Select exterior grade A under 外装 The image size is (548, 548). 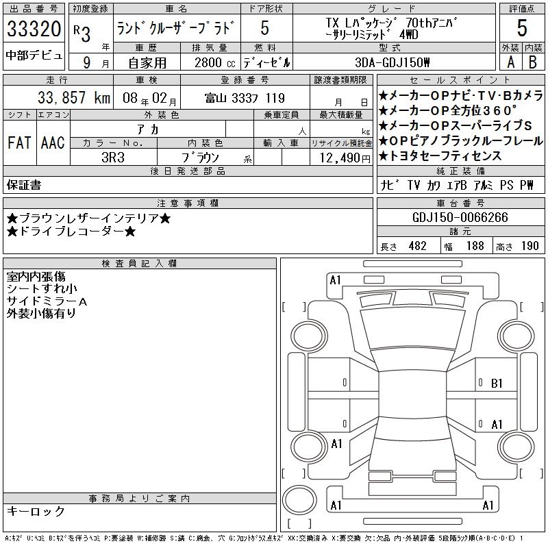(510, 62)
